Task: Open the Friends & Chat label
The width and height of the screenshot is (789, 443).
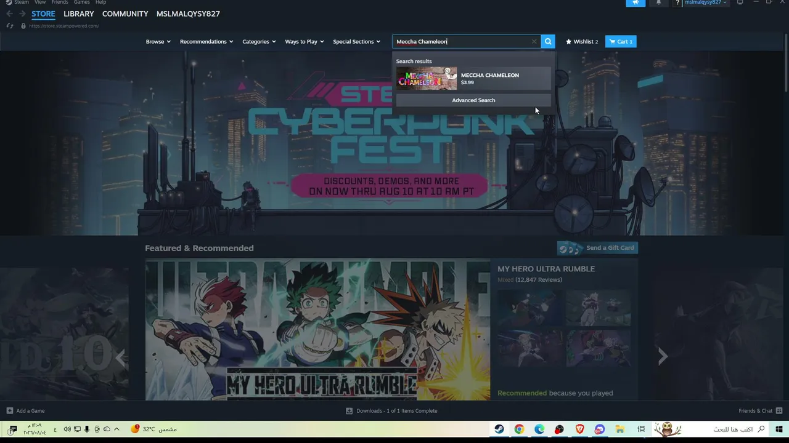Action: click(755, 410)
